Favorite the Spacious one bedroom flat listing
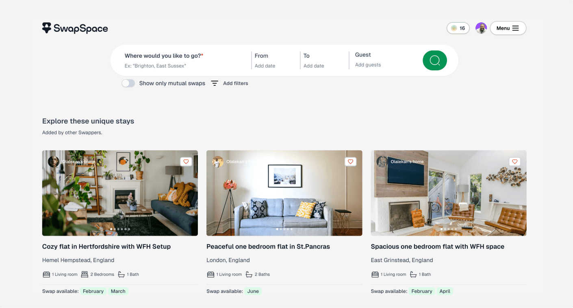 (515, 162)
